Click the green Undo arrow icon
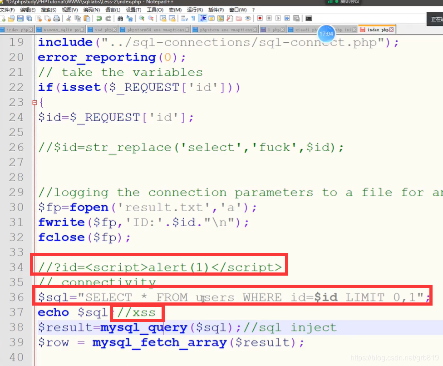 [x=99, y=19]
